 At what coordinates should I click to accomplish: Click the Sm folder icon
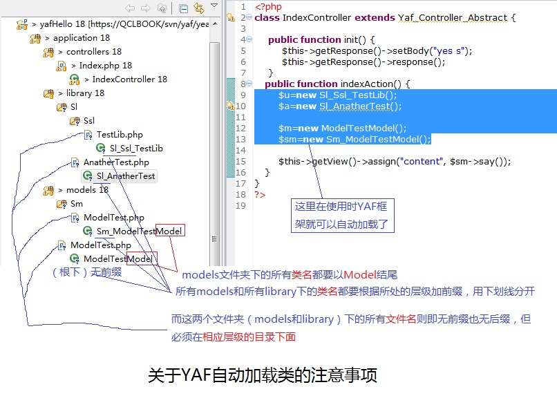tap(62, 205)
